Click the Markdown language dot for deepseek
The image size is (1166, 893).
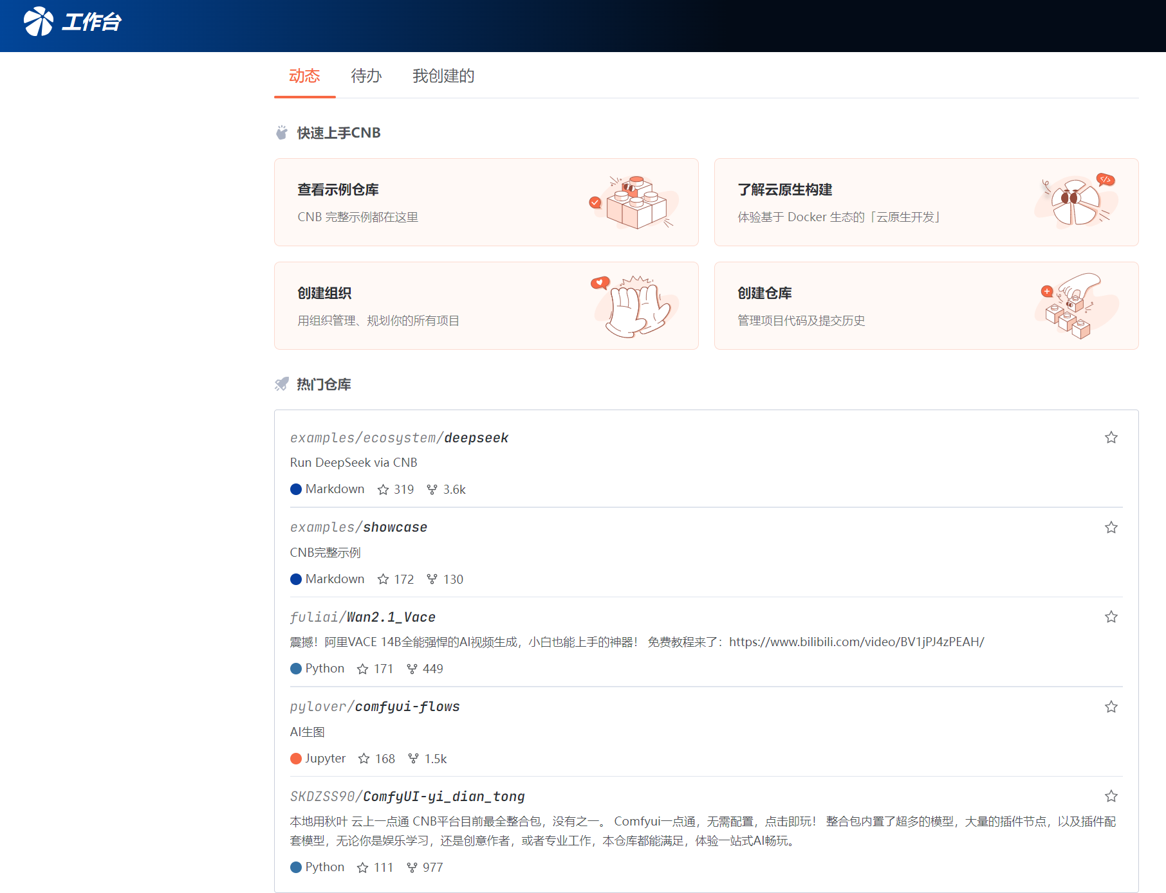[x=296, y=489]
